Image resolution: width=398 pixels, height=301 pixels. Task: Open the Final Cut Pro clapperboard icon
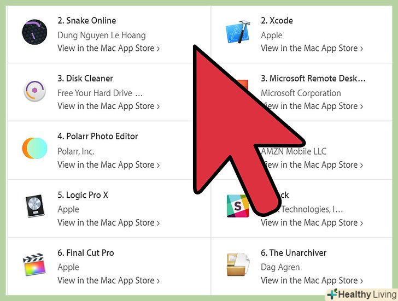(x=34, y=264)
